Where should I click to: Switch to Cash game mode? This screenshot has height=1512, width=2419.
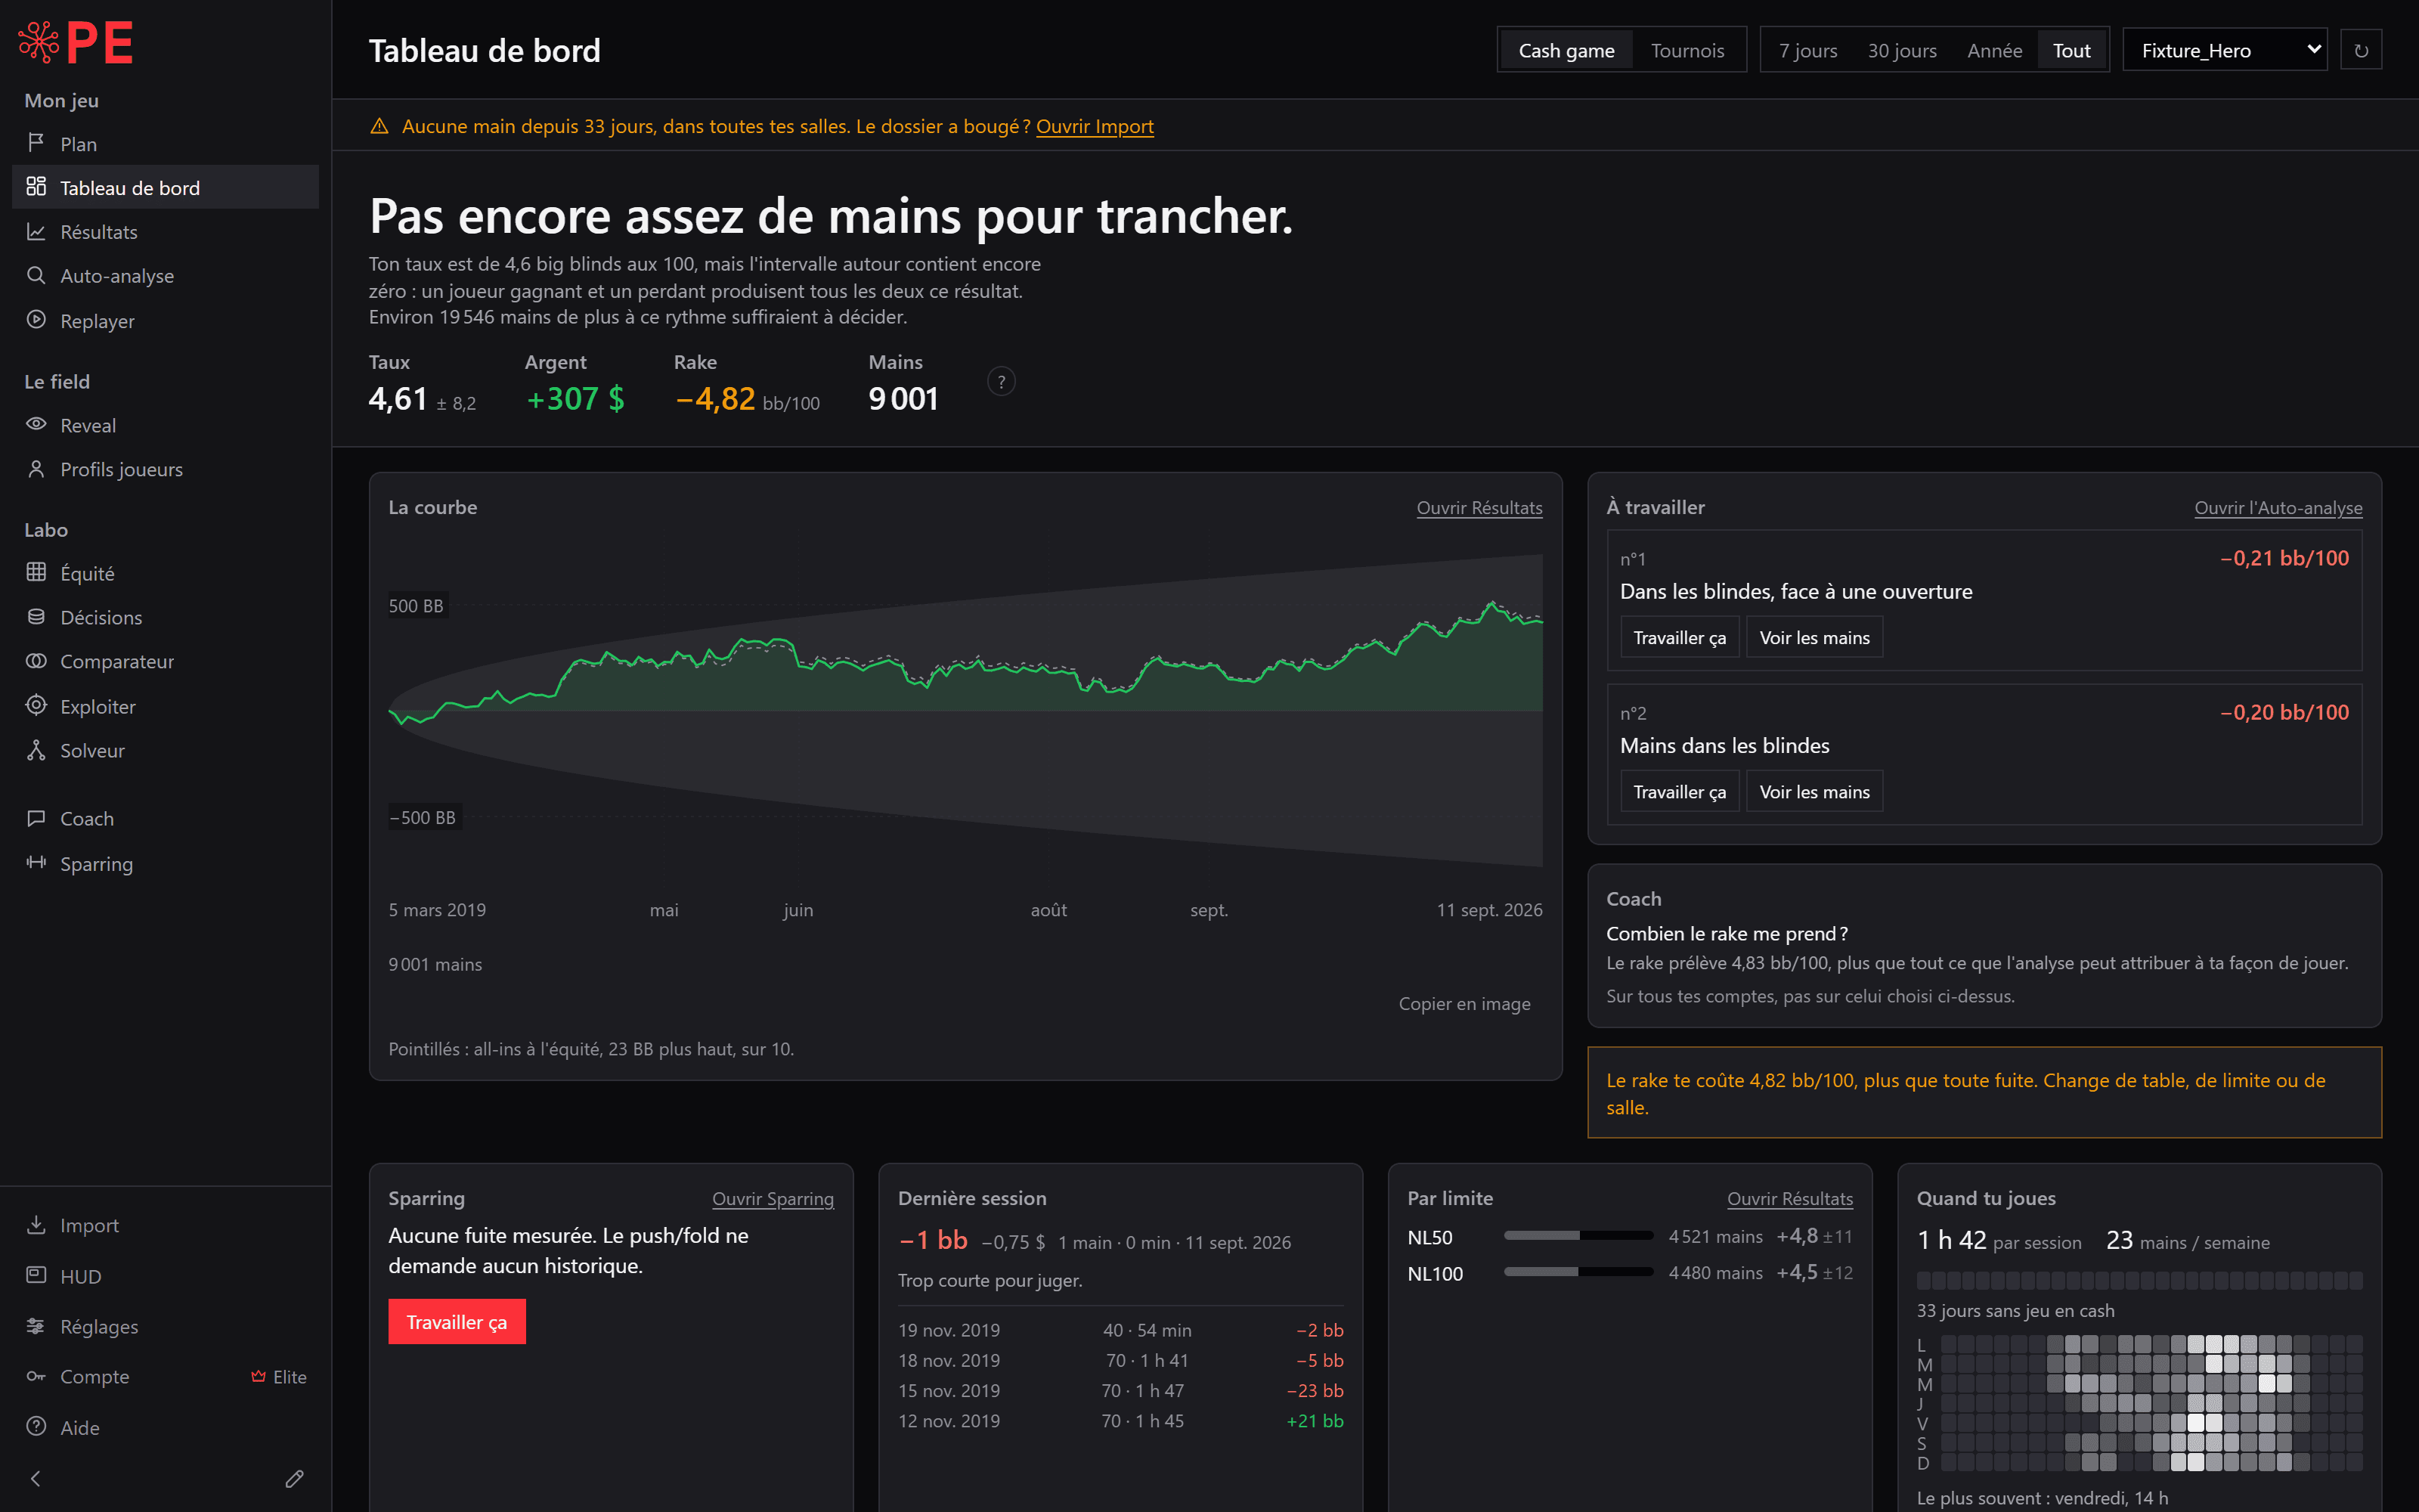[1566, 50]
